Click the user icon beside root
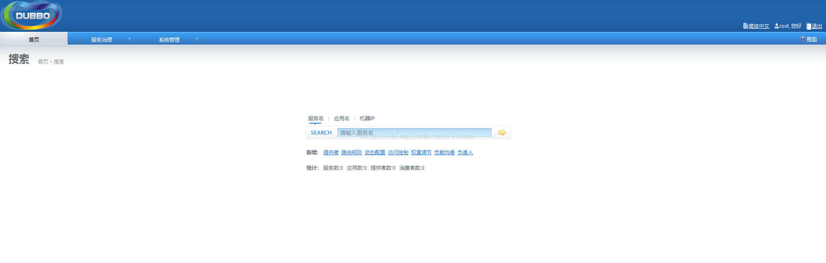This screenshot has width=826, height=263. [x=777, y=26]
